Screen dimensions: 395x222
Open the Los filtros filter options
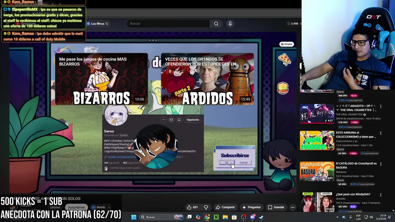[97, 24]
